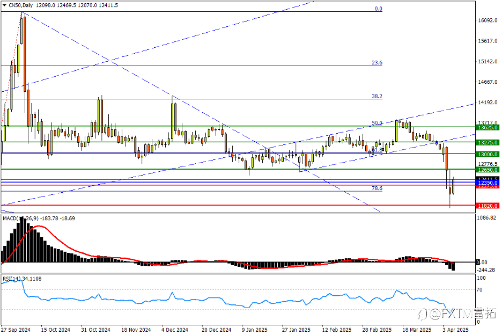Click the Fibonacci 0.0 level label
The width and height of the screenshot is (502, 335).
(x=379, y=9)
